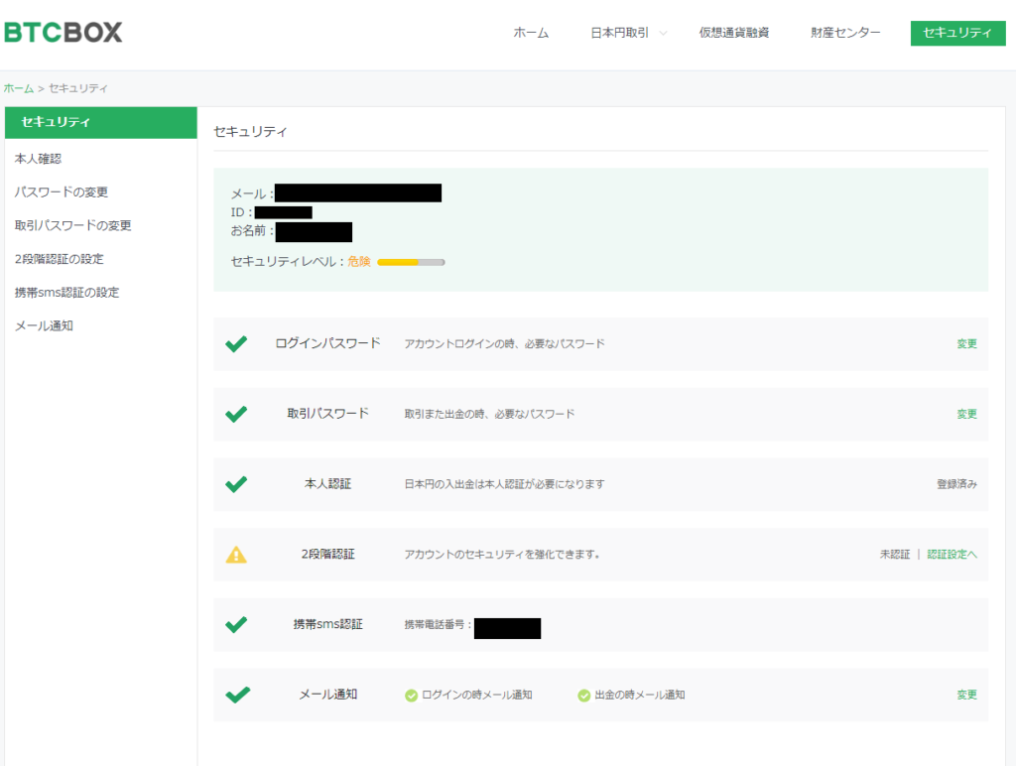Viewport: 1016px width, 766px height.
Task: Open 2段階認証の設定 in the sidebar
Action: [x=59, y=259]
